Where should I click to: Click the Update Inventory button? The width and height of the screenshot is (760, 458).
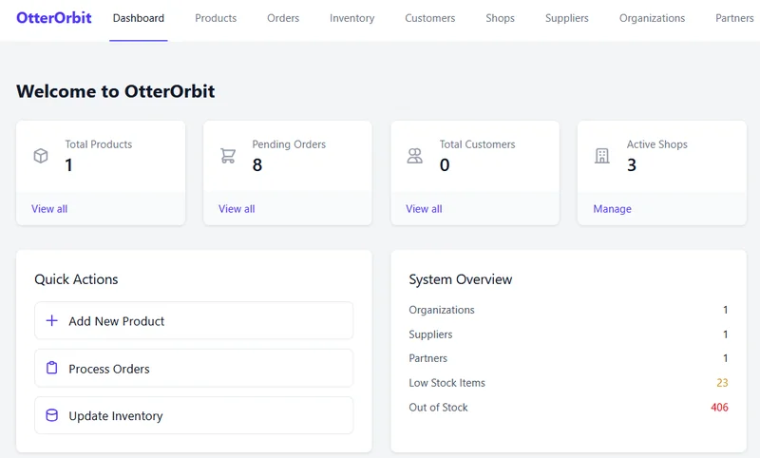click(x=194, y=416)
